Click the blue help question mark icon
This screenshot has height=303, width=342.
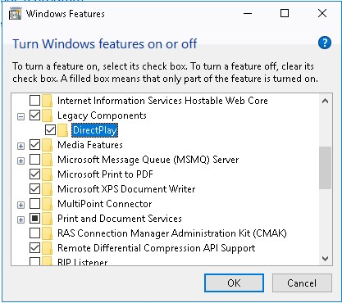pos(325,43)
